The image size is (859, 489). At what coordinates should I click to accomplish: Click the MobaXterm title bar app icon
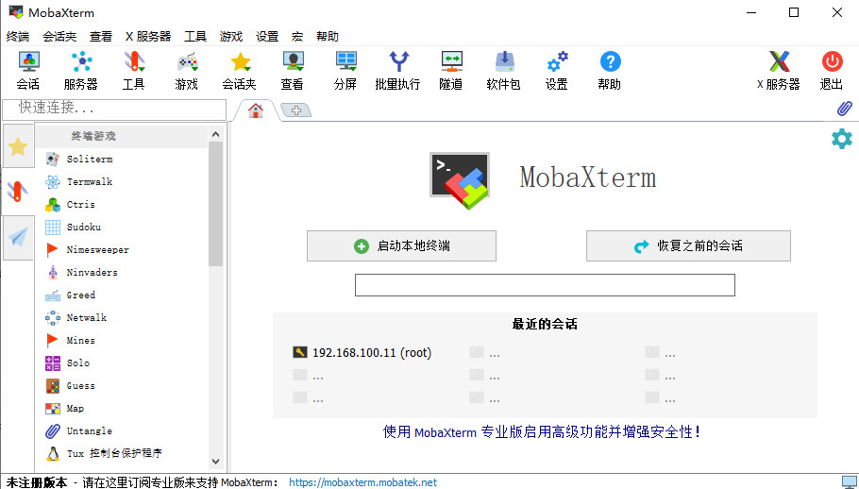[16, 12]
